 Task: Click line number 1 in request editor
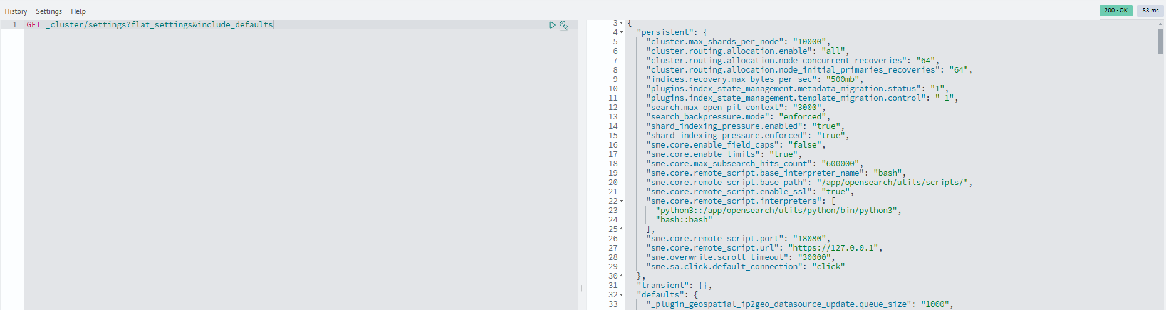14,25
